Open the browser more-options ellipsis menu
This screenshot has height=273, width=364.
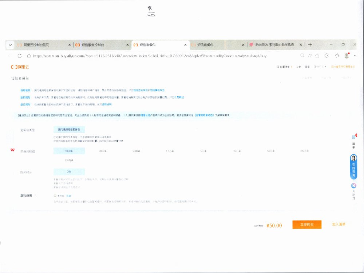[355, 56]
